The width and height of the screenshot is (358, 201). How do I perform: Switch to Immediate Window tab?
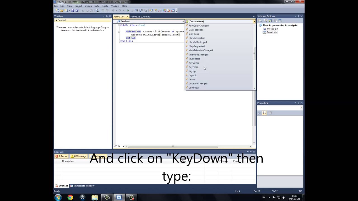(82, 186)
